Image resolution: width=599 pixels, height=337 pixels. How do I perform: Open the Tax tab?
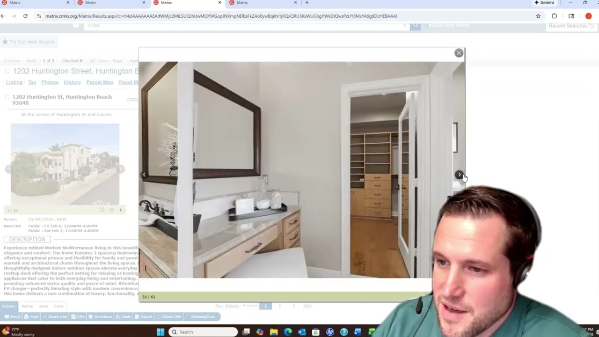(32, 82)
